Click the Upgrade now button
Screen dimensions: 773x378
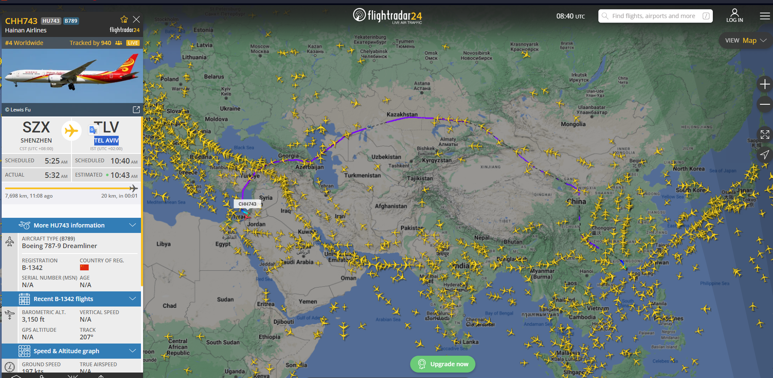(x=443, y=364)
